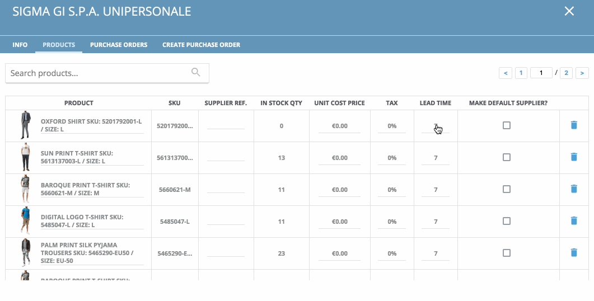Edit lead time for Baroque Print 5660621-M
Image resolution: width=594 pixels, height=301 pixels.
pos(435,190)
